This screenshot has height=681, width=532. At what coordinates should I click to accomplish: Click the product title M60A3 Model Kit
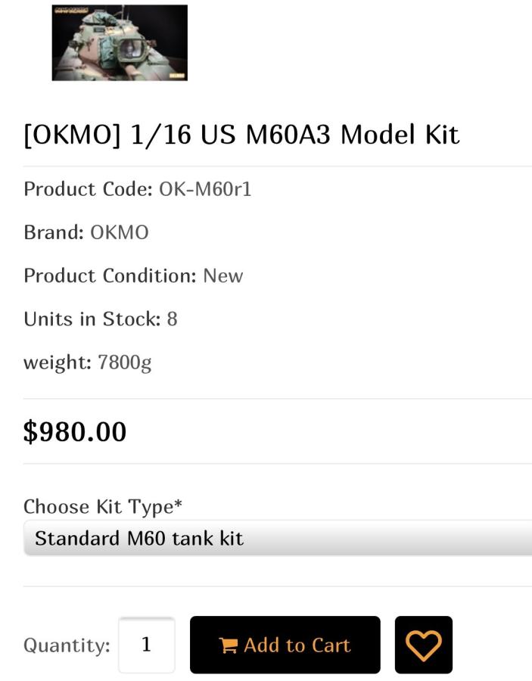(x=241, y=135)
